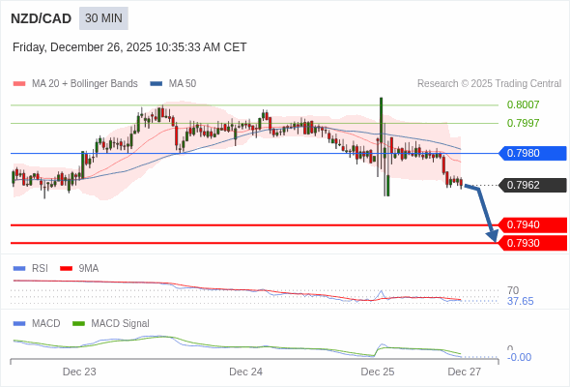Click the 0.7997 resistance level label
The image size is (570, 387).
coord(523,123)
